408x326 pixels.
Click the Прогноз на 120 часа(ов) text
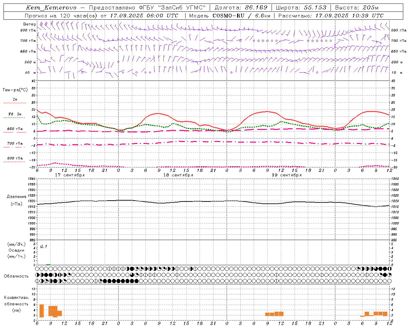pyautogui.click(x=61, y=16)
